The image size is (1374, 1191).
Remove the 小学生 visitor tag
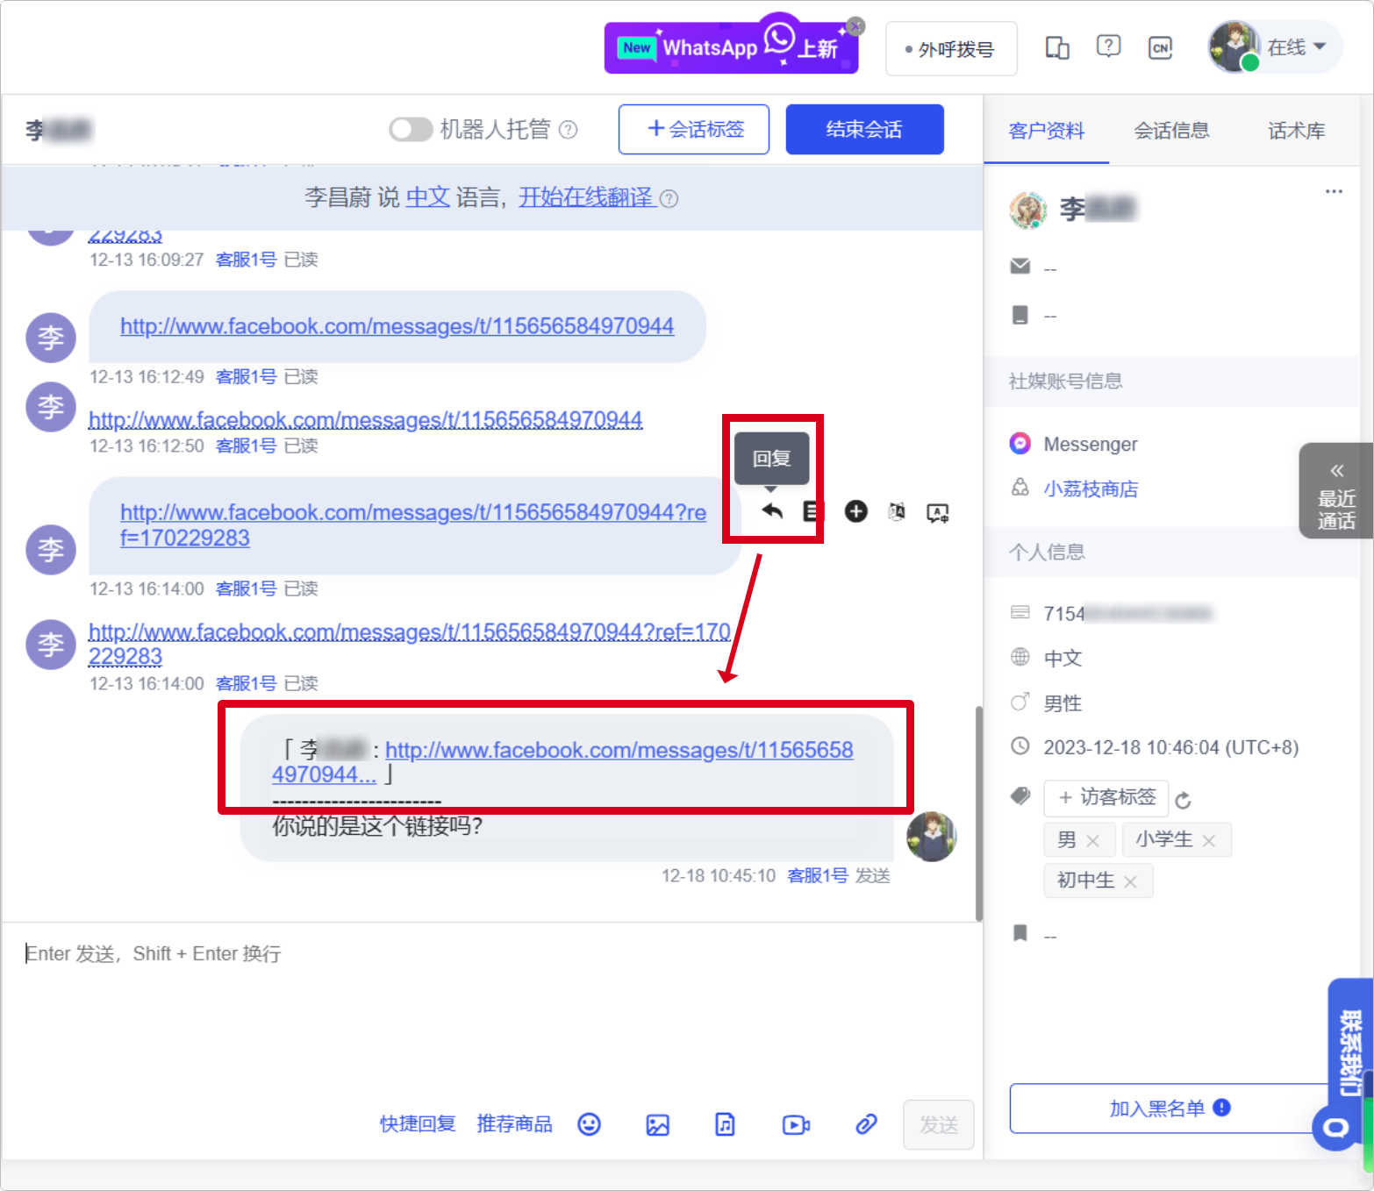[1209, 841]
